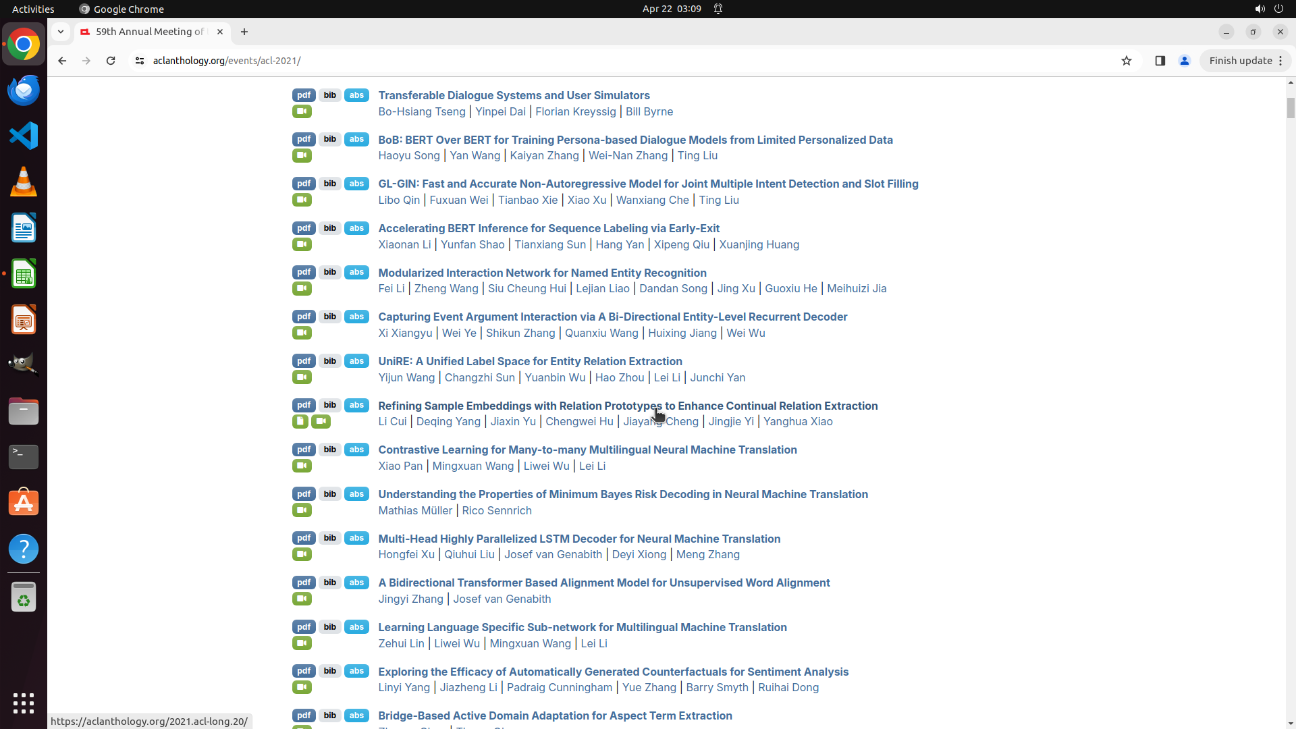
Task: Open author page for Rico Sennrich
Action: pyautogui.click(x=497, y=511)
